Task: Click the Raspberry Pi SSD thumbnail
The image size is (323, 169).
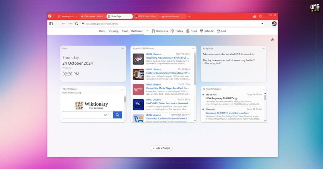Action: pos(138,59)
